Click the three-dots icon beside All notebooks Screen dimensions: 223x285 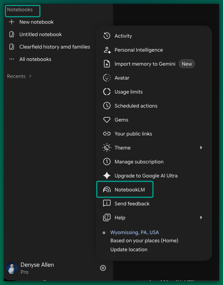[12, 59]
